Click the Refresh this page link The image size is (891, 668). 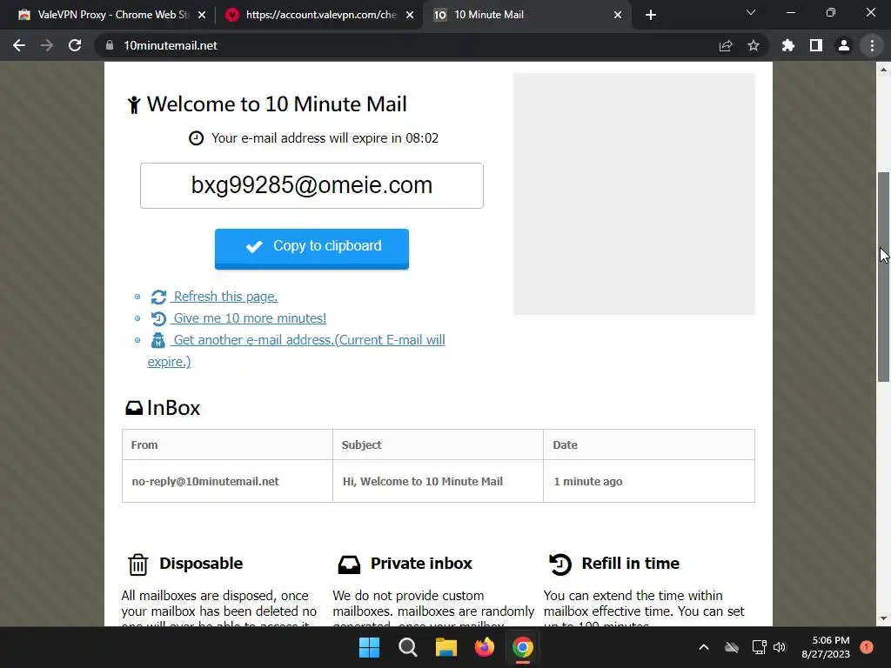[225, 297]
